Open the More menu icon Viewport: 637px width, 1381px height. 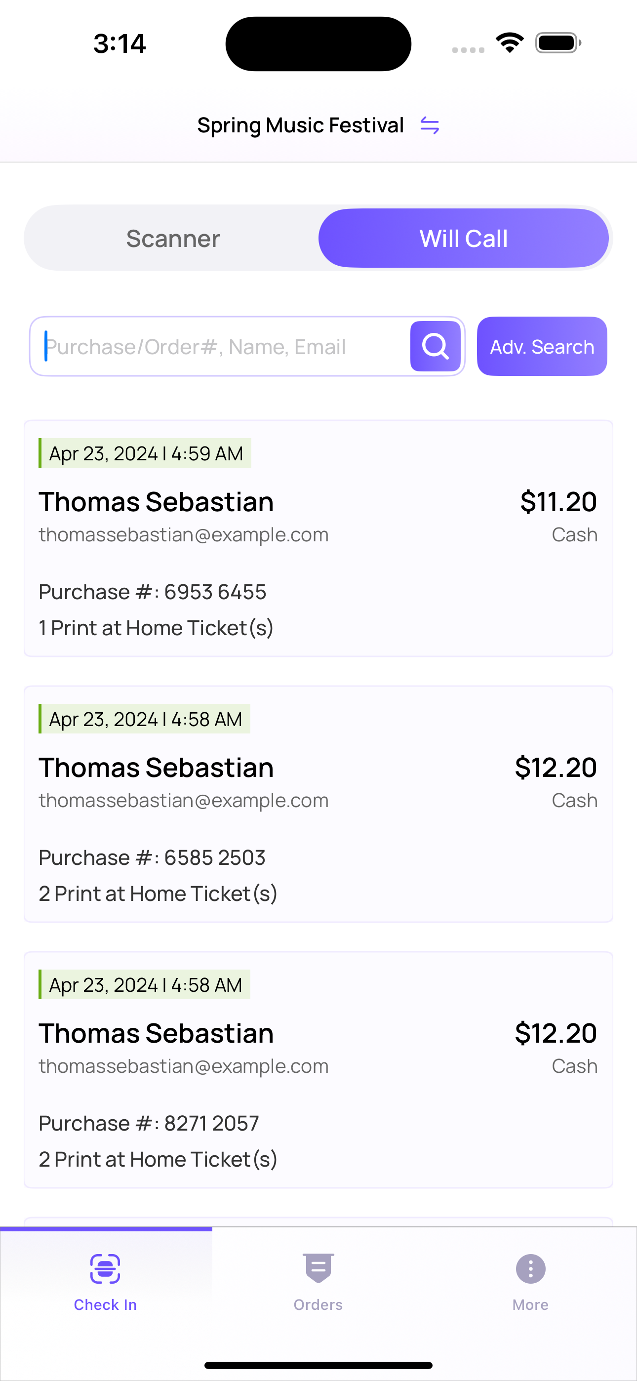point(530,1268)
